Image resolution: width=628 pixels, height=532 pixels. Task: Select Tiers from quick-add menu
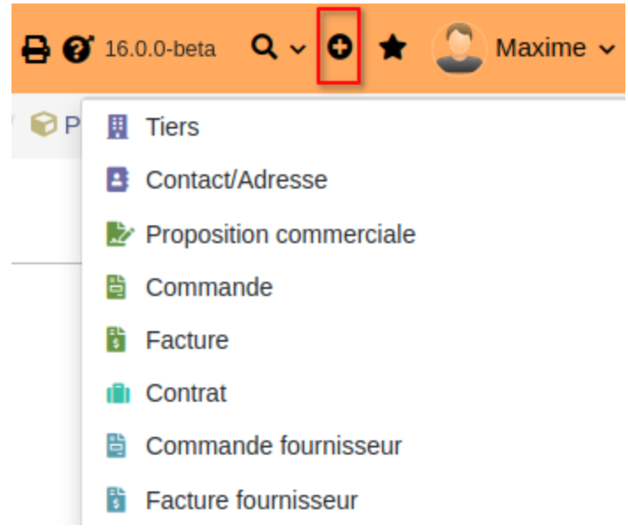tap(172, 127)
